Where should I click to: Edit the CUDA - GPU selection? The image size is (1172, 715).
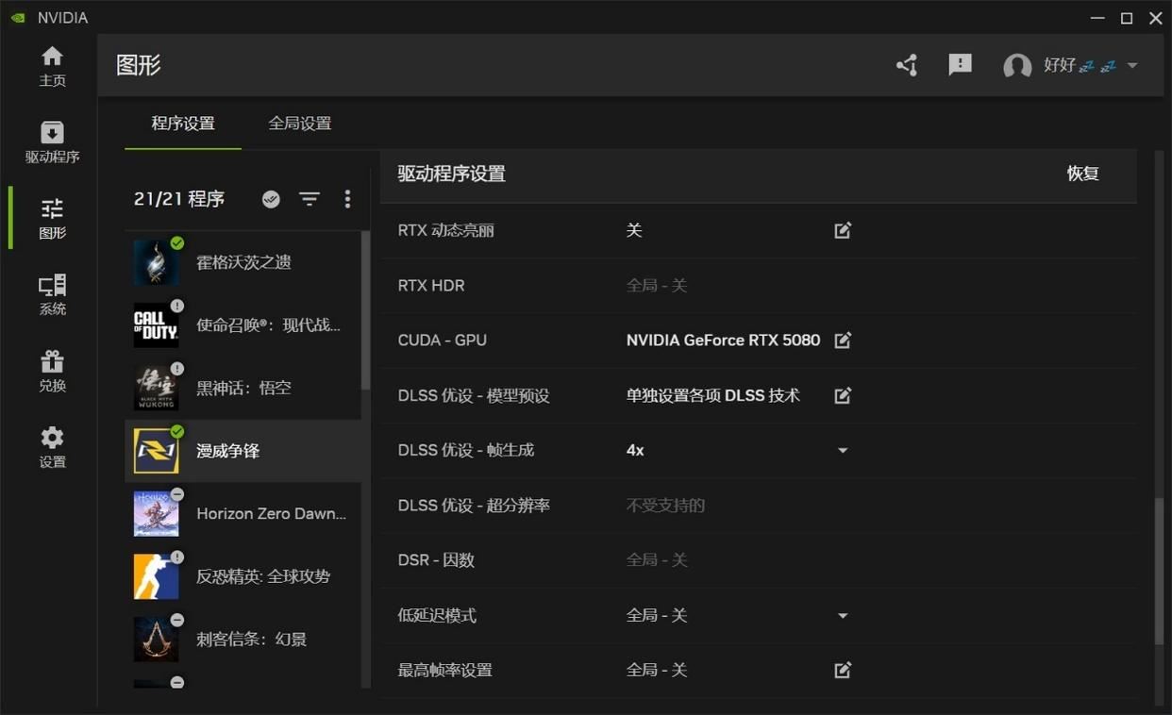click(843, 341)
